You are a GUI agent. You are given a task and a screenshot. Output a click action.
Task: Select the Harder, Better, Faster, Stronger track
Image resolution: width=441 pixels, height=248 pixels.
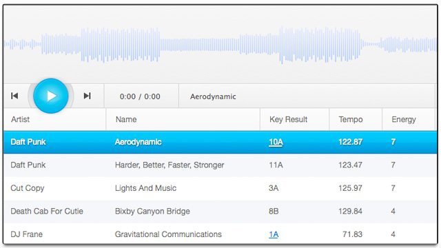pyautogui.click(x=170, y=165)
